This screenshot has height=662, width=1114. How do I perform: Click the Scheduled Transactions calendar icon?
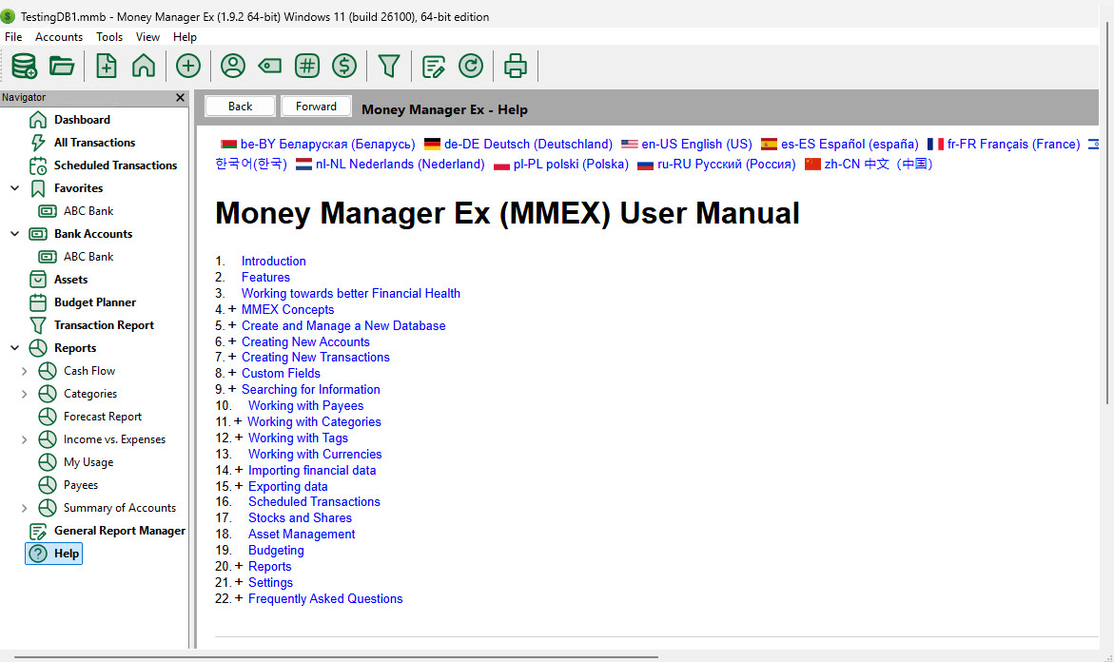tap(38, 165)
